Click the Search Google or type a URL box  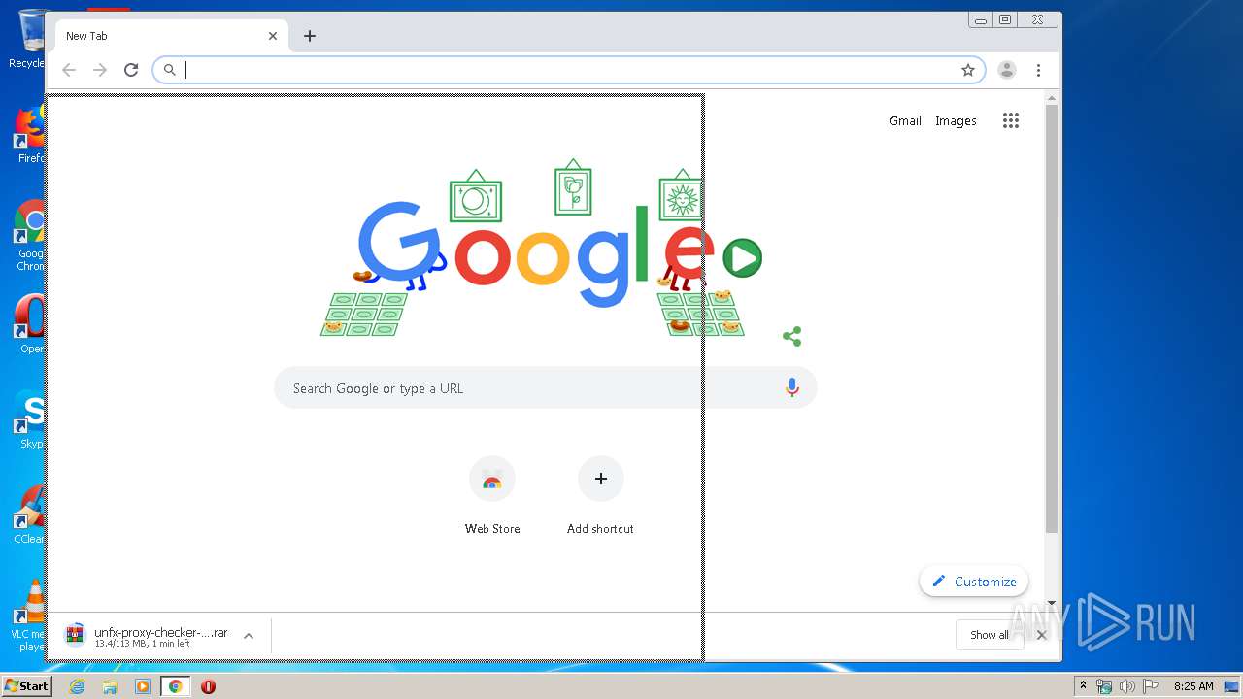(x=545, y=388)
